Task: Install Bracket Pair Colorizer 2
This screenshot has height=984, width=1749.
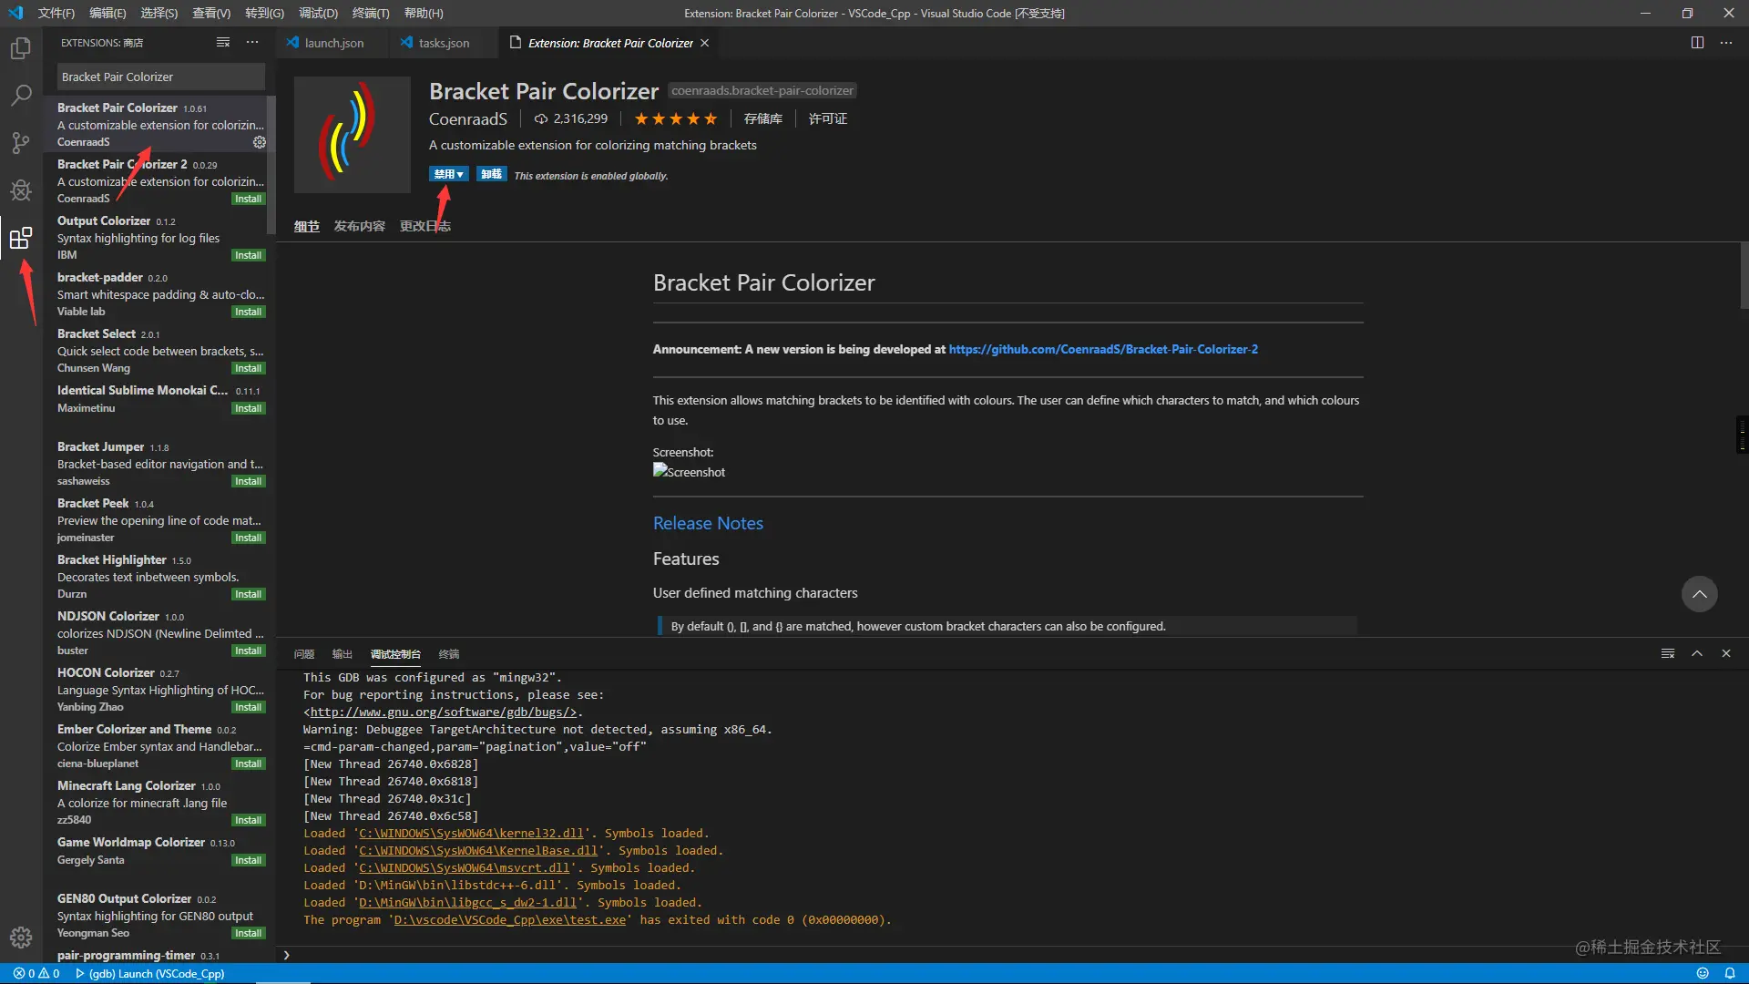Action: point(248,199)
